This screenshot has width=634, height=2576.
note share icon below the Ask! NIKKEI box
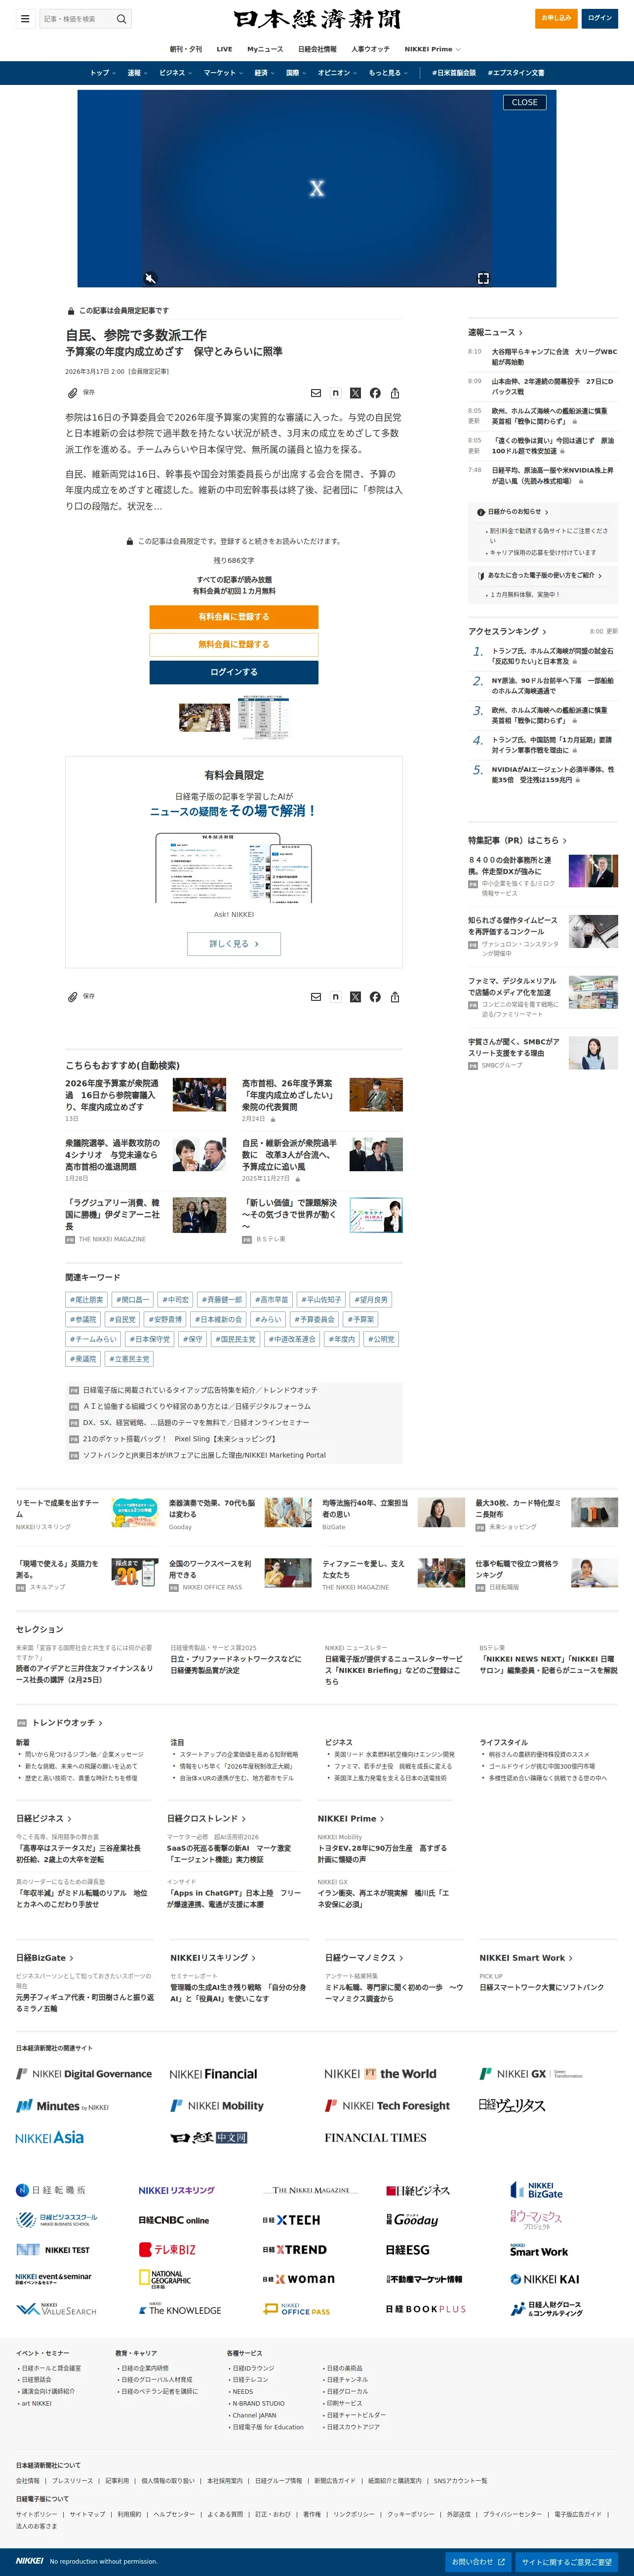coord(335,997)
